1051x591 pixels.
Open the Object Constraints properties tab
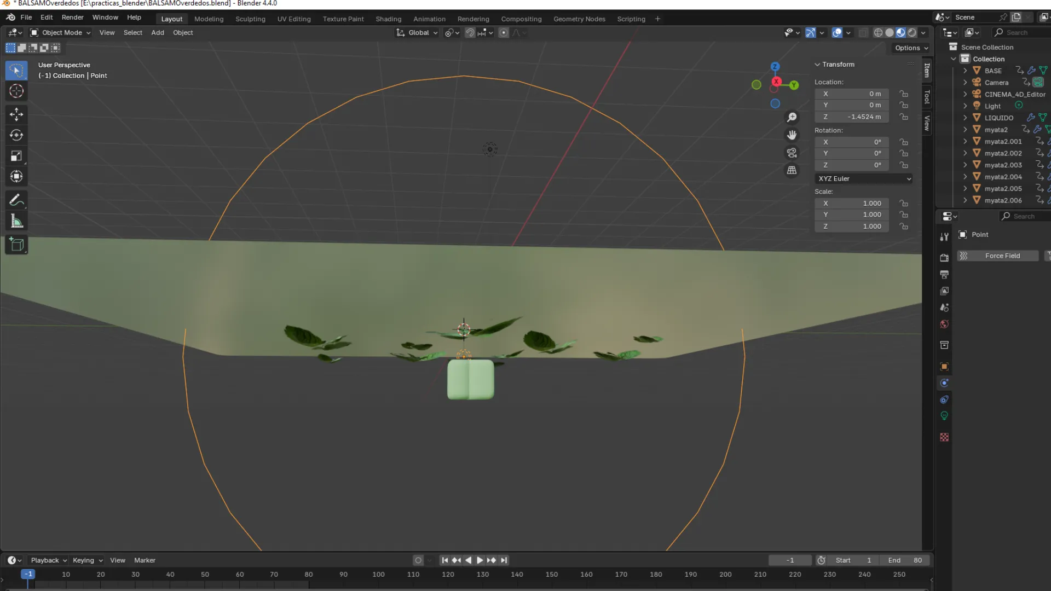tap(944, 400)
